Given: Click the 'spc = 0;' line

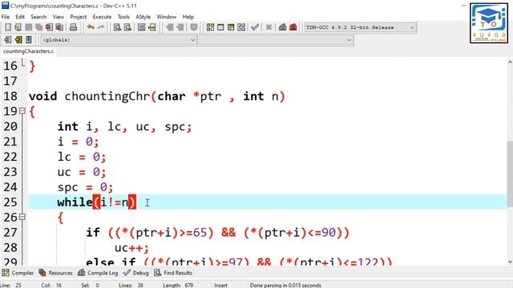Looking at the screenshot, I should point(85,187).
